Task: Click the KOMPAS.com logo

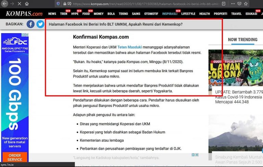Action: coord(24,14)
